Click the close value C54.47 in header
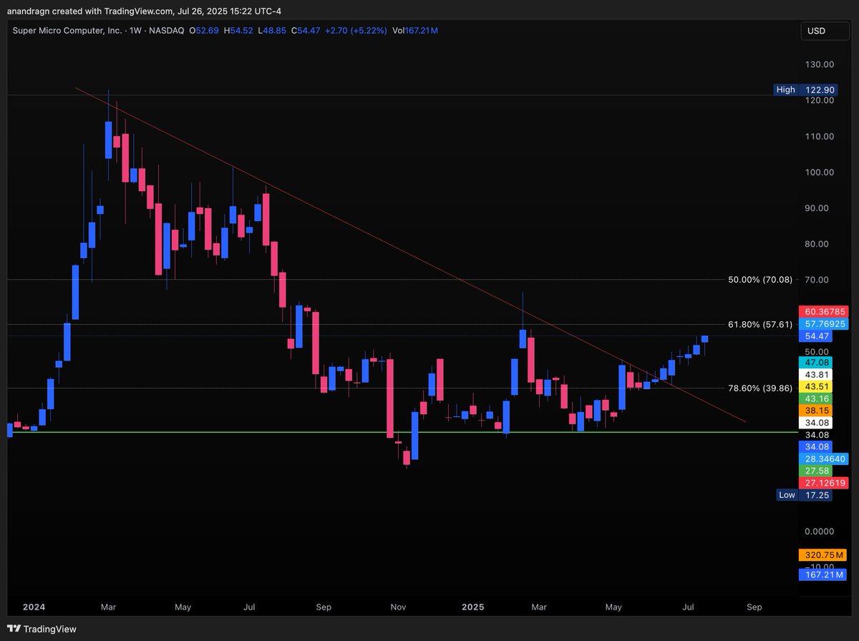The width and height of the screenshot is (859, 641). 305,31
